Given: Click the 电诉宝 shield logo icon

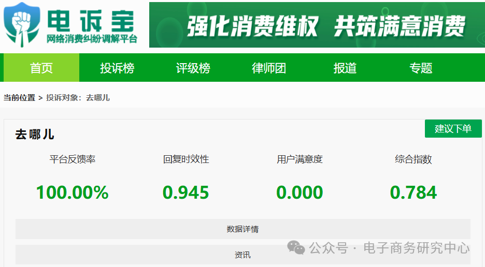Looking at the screenshot, I should (22, 25).
